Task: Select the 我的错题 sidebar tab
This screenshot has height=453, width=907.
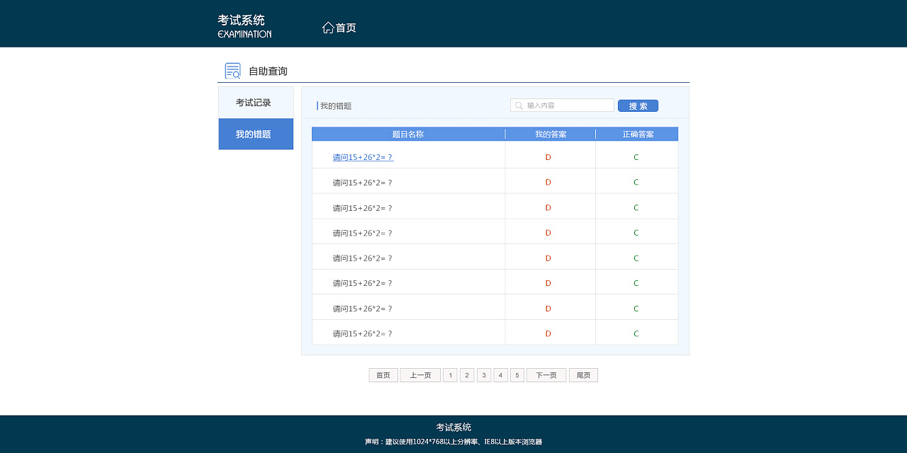Action: coord(255,134)
